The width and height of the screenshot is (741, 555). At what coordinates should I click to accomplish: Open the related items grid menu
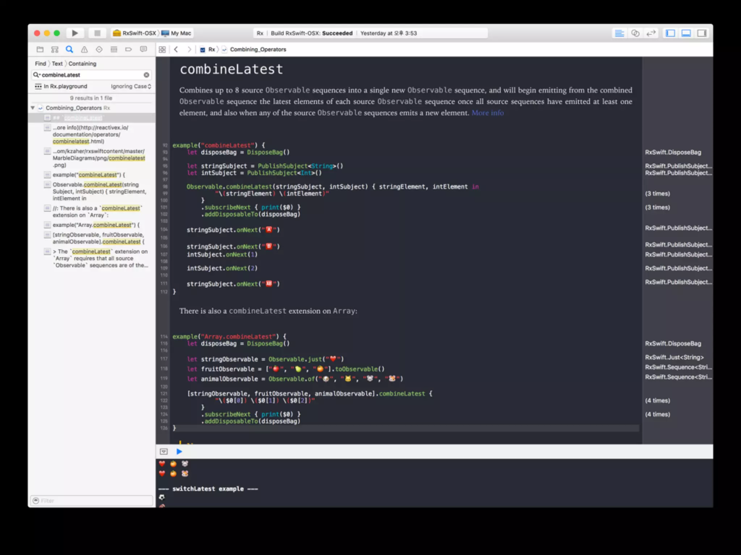point(162,50)
